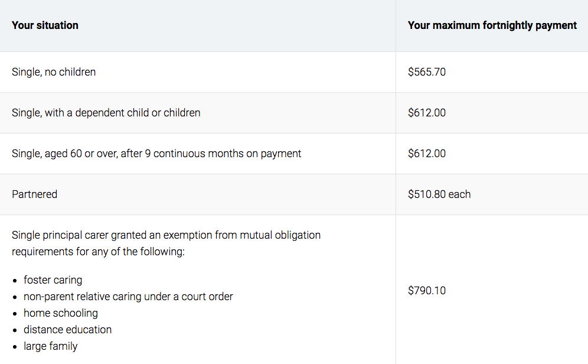Click the "Your situation" column header
This screenshot has height=364, width=588.
click(x=45, y=25)
